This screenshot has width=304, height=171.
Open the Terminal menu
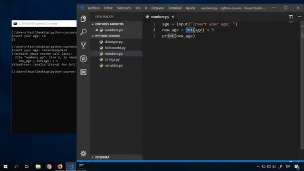[175, 8]
